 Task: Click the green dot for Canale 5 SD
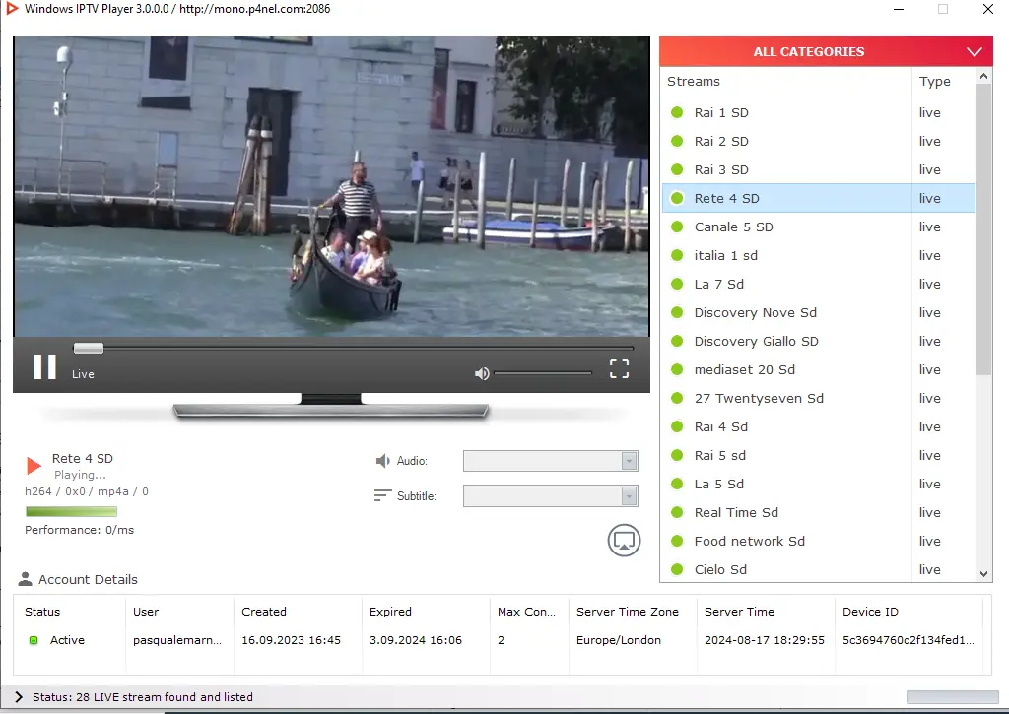pyautogui.click(x=677, y=227)
